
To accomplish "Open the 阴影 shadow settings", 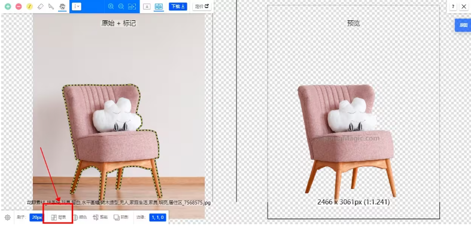I will tap(121, 217).
